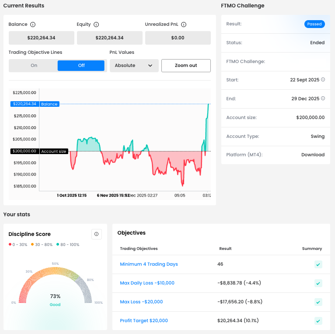Click the info icon beside End date
335x334 pixels.
[x=323, y=98]
